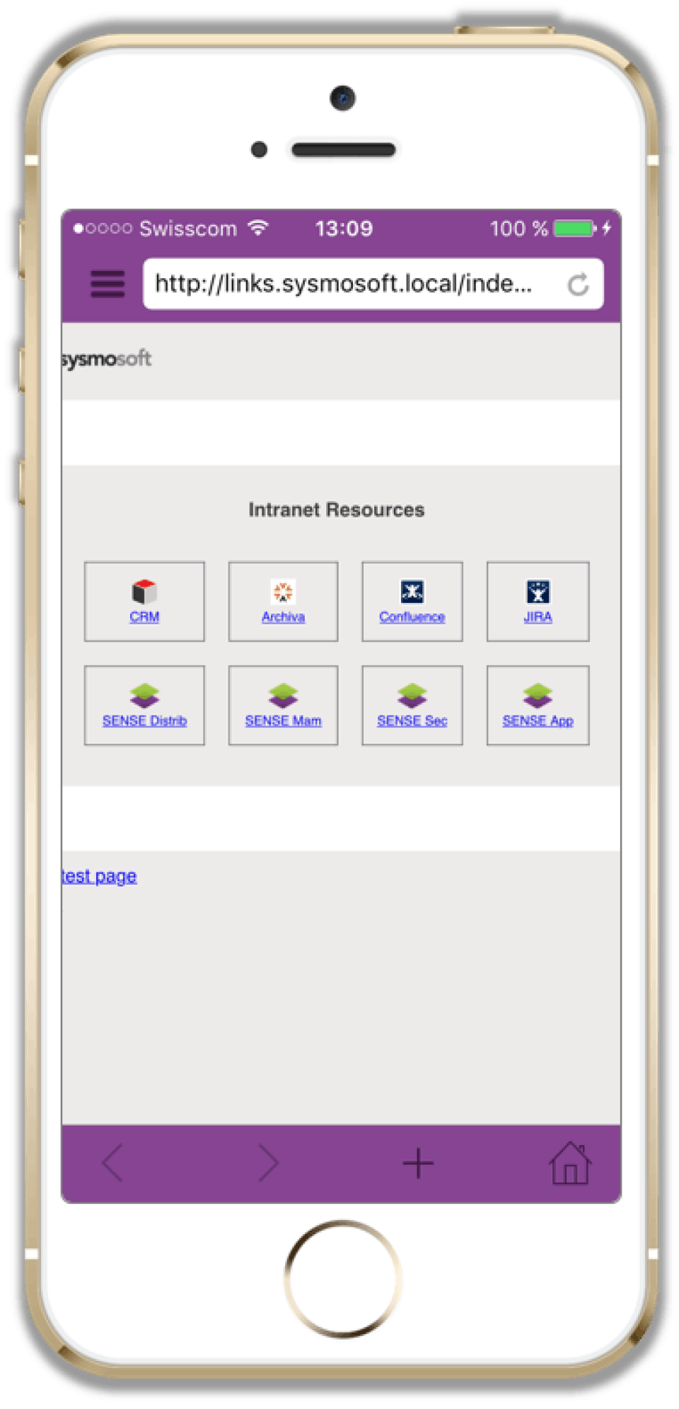Viewport: 679px width, 1409px height.
Task: Tap the Confluence icon
Action: pos(412,592)
